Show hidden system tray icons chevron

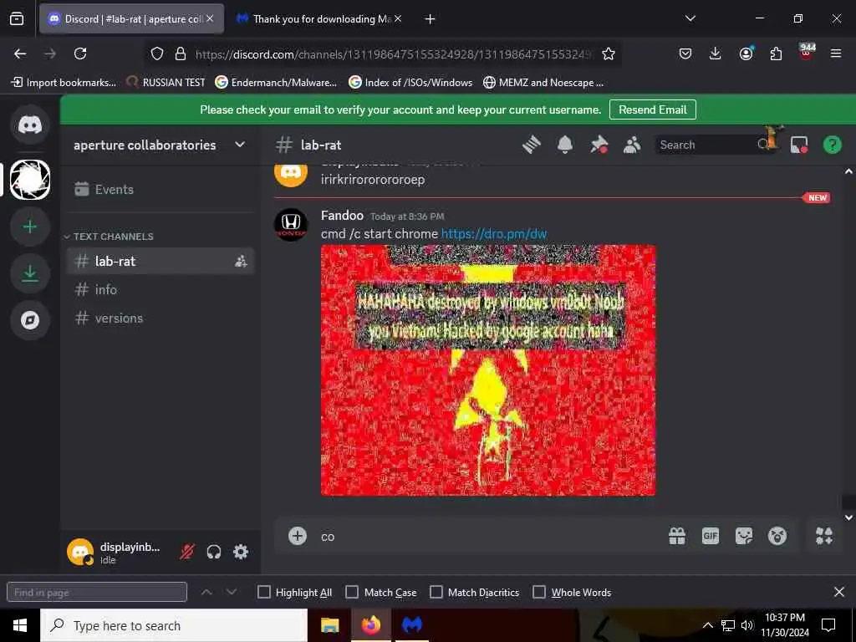pyautogui.click(x=707, y=625)
